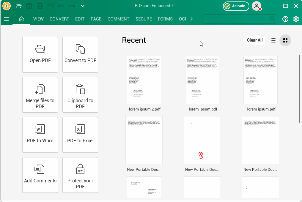Click the Protect your PDF tile
Viewport: 302px width, 202px height.
tap(80, 175)
